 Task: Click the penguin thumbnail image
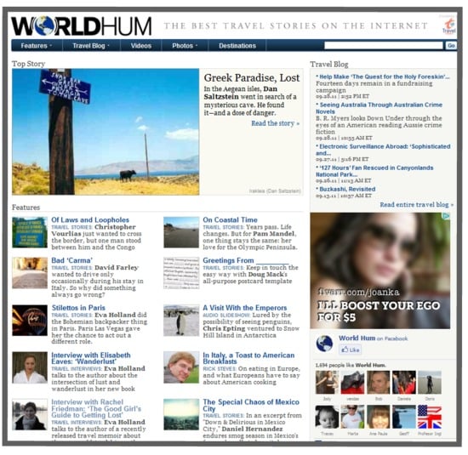click(x=181, y=320)
